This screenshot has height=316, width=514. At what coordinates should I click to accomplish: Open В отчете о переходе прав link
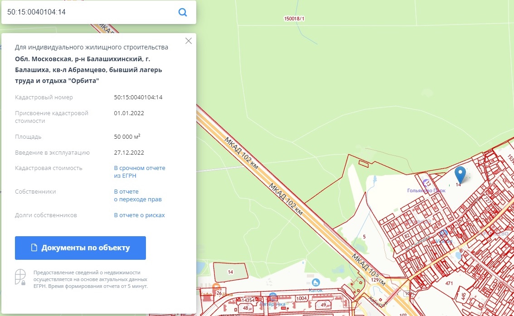[137, 195]
